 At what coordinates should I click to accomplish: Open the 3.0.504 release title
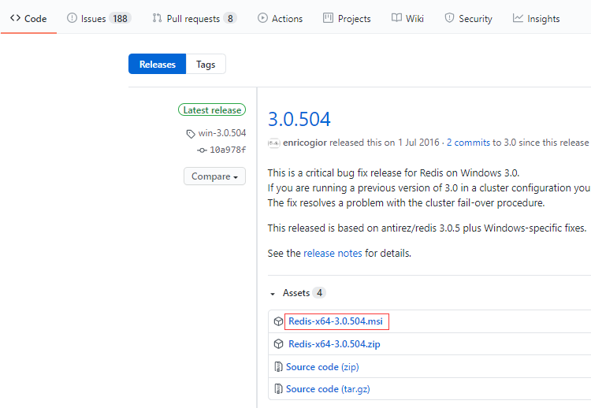point(299,119)
